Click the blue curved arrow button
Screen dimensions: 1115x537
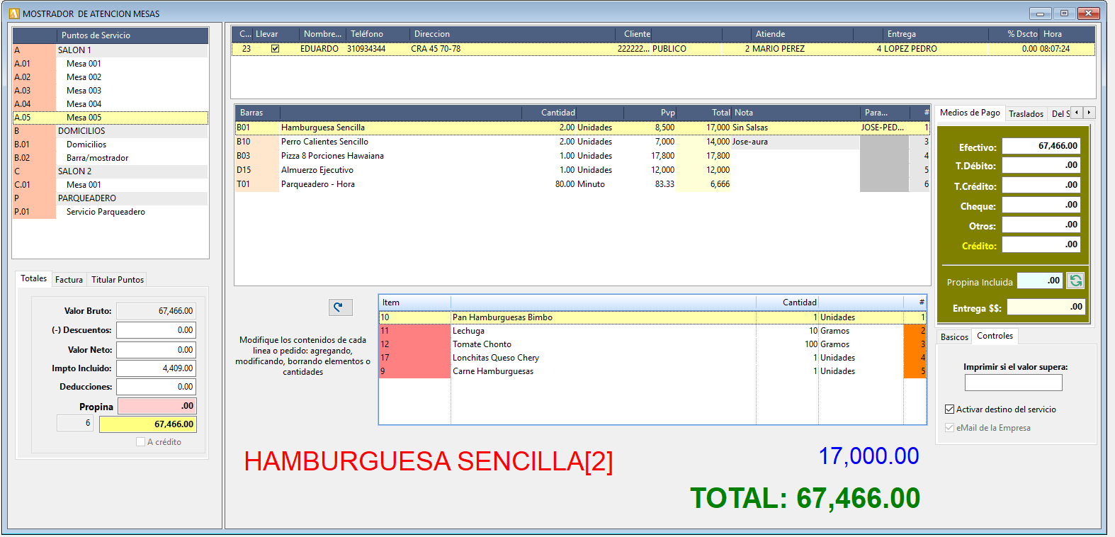click(340, 307)
